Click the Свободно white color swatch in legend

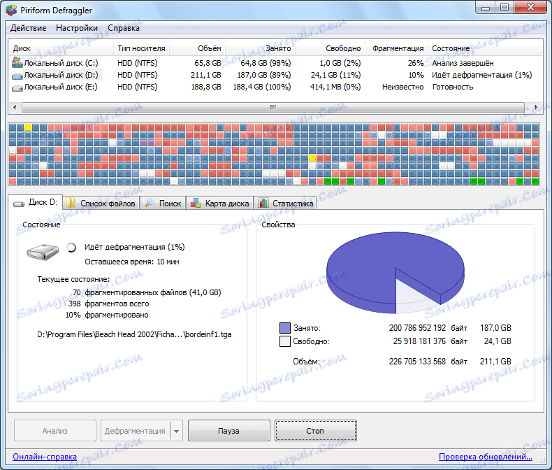[285, 341]
